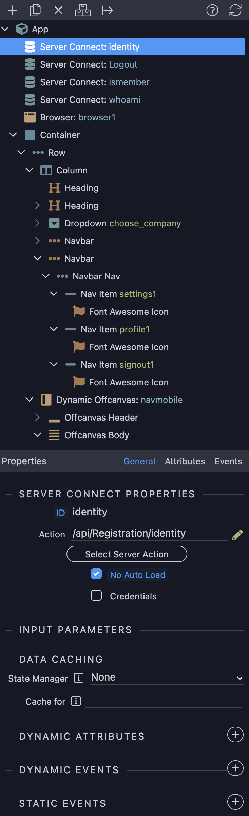The width and height of the screenshot is (249, 816).
Task: Click the plus add-component toolbar icon
Action: coord(13,11)
